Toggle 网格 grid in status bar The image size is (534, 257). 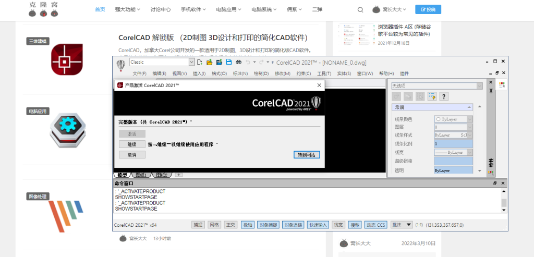[x=214, y=225]
